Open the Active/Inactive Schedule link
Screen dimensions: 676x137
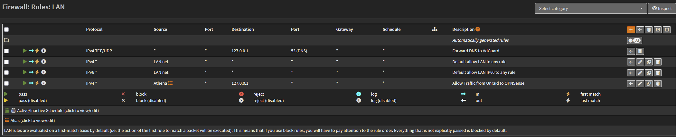(x=58, y=110)
